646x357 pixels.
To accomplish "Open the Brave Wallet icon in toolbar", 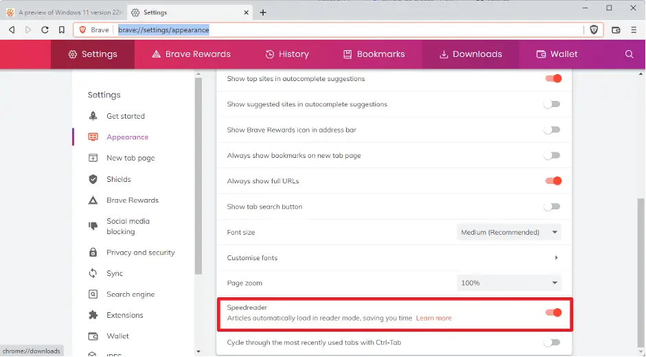I will tap(616, 30).
